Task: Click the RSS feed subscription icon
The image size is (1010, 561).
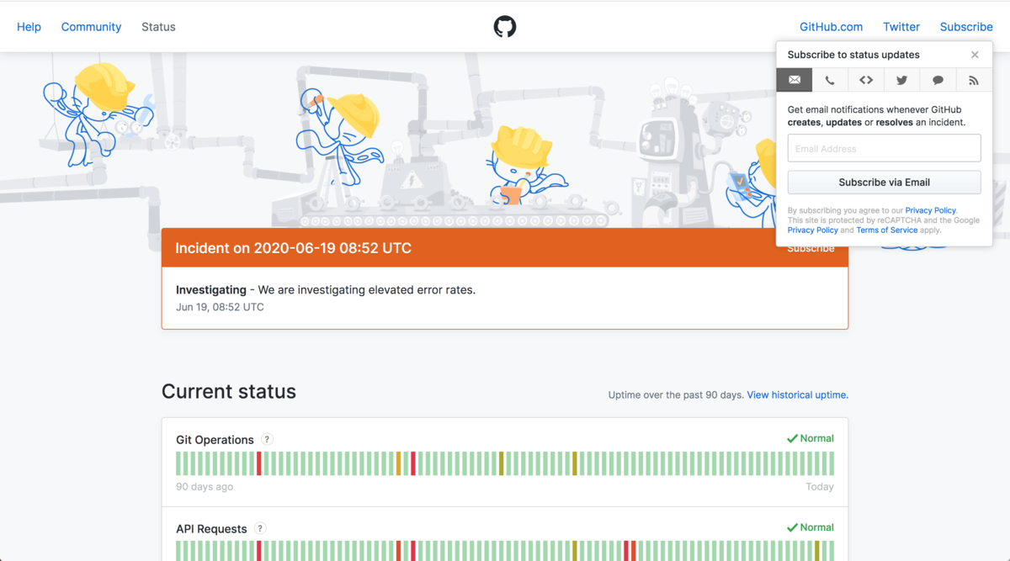Action: click(x=974, y=80)
